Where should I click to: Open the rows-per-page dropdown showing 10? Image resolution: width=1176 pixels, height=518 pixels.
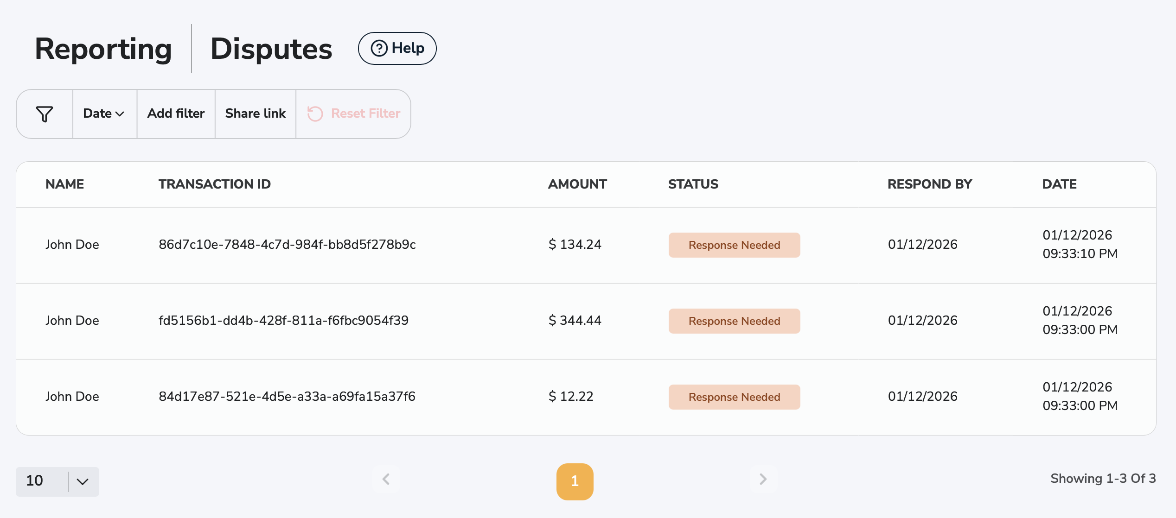tap(42, 481)
